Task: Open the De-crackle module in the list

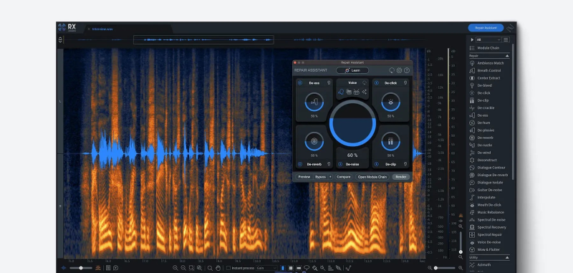Action: pyautogui.click(x=482, y=107)
